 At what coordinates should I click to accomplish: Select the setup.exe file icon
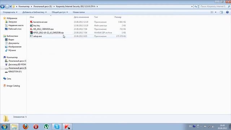point(31,36)
